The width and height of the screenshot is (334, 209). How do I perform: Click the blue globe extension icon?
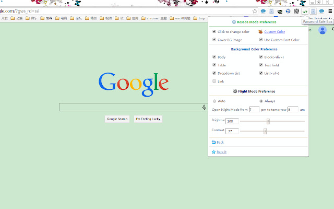click(x=288, y=10)
